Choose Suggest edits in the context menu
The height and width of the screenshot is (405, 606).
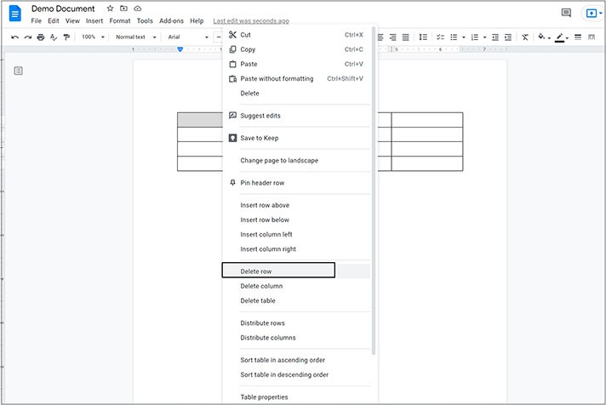click(x=296, y=116)
